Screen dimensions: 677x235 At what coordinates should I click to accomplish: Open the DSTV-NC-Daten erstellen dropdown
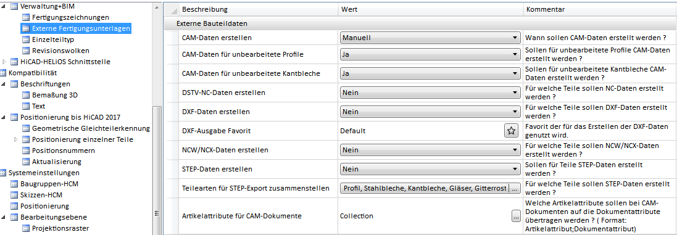coord(430,93)
